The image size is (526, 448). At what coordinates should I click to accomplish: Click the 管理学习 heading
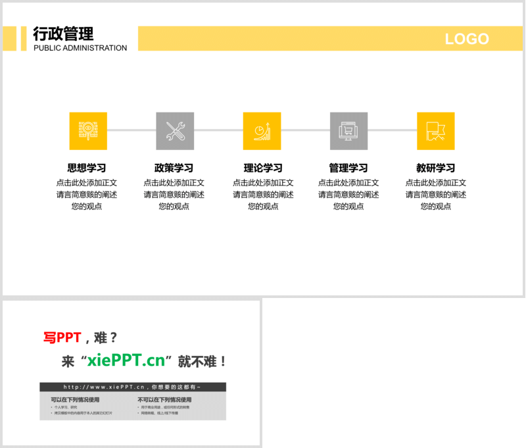[348, 168]
